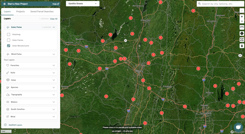Click Start a New Project button
Viewport: 245px width, 134px height.
[x=18, y=4]
